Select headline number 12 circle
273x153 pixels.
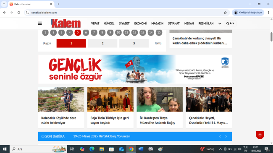click(134, 33)
